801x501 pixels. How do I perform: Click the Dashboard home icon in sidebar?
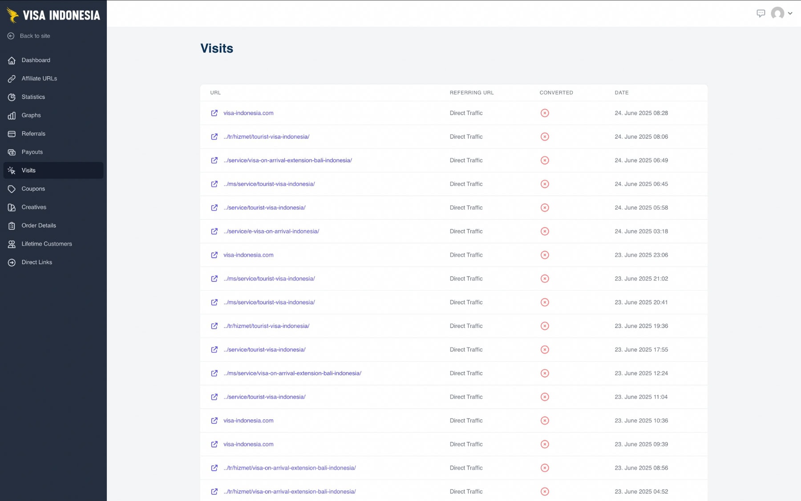click(x=12, y=61)
